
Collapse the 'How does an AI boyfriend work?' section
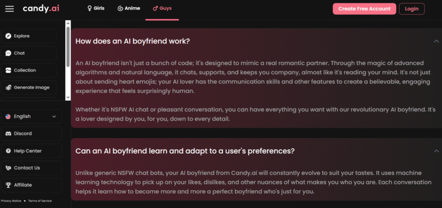coord(436,41)
